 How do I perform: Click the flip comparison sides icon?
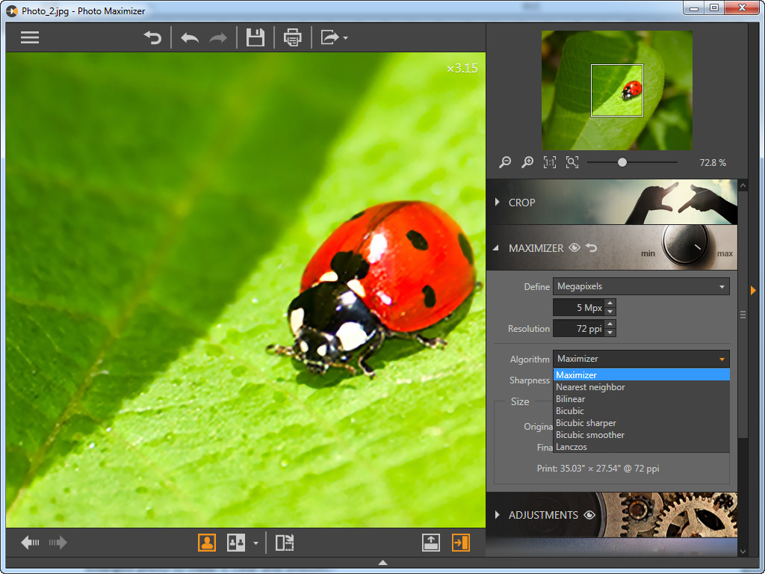coord(285,543)
